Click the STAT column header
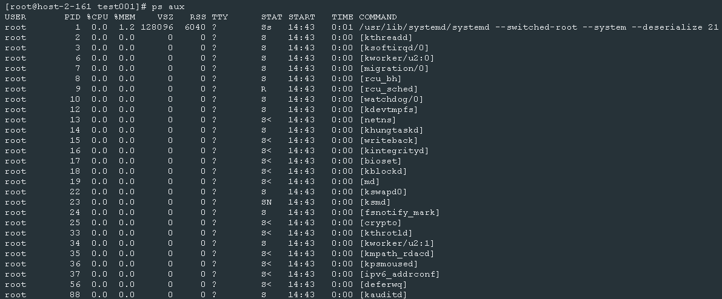 272,17
